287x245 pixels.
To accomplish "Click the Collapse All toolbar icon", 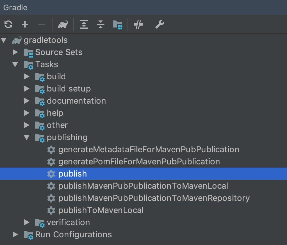I will pos(101,24).
